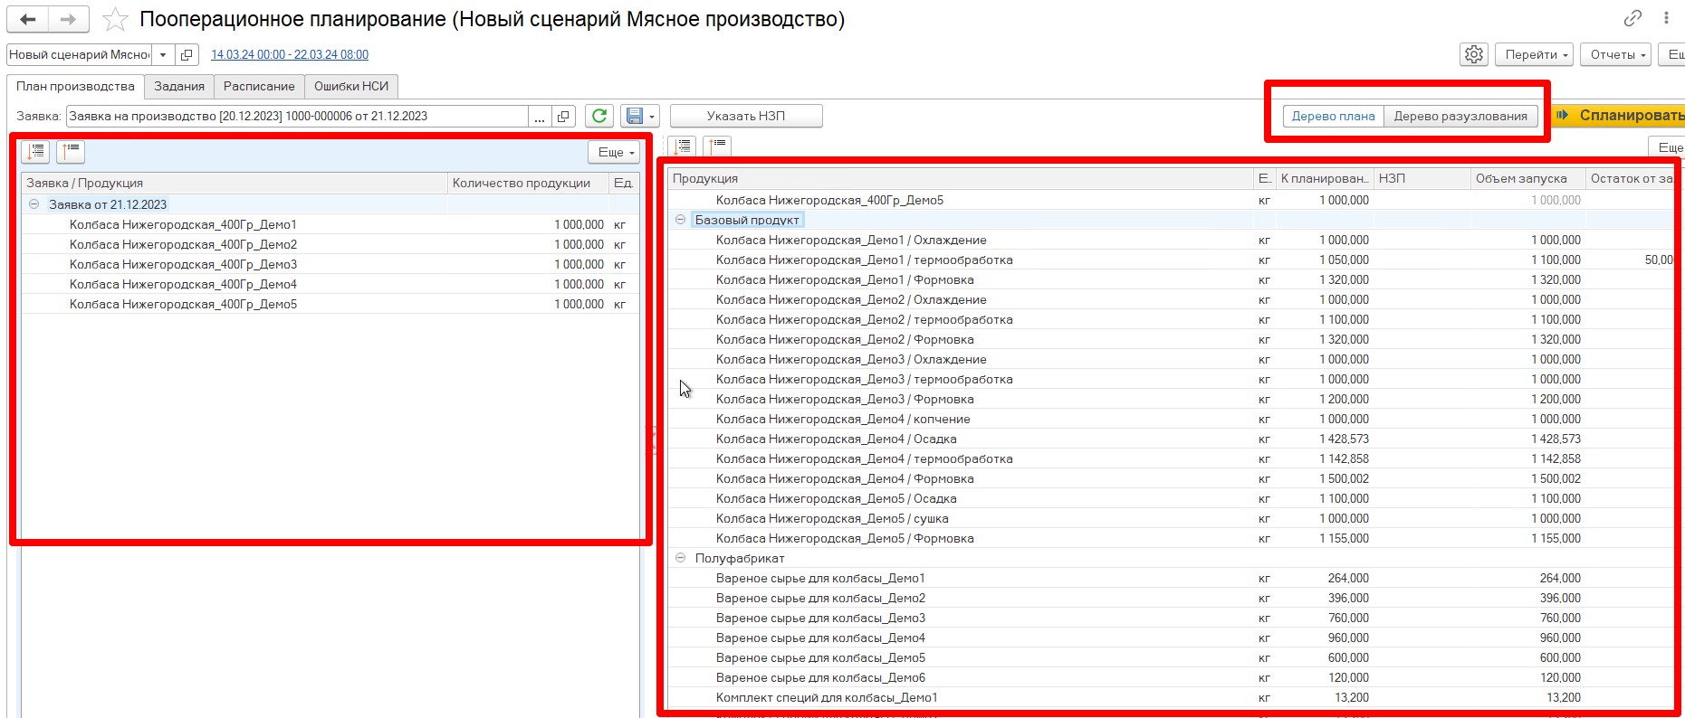Open the Перейти dropdown menu

[1535, 54]
